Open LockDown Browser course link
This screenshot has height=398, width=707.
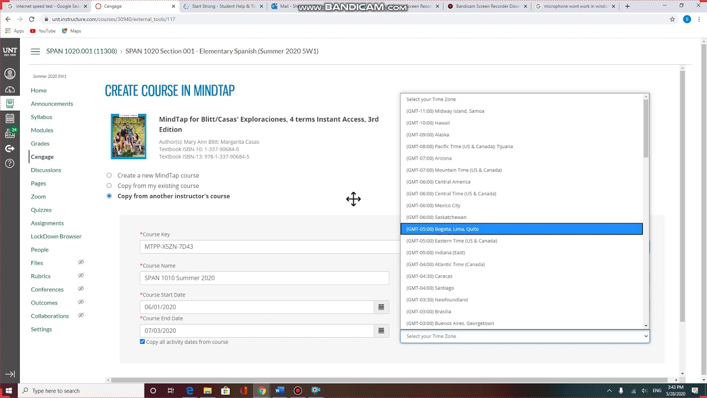(56, 236)
